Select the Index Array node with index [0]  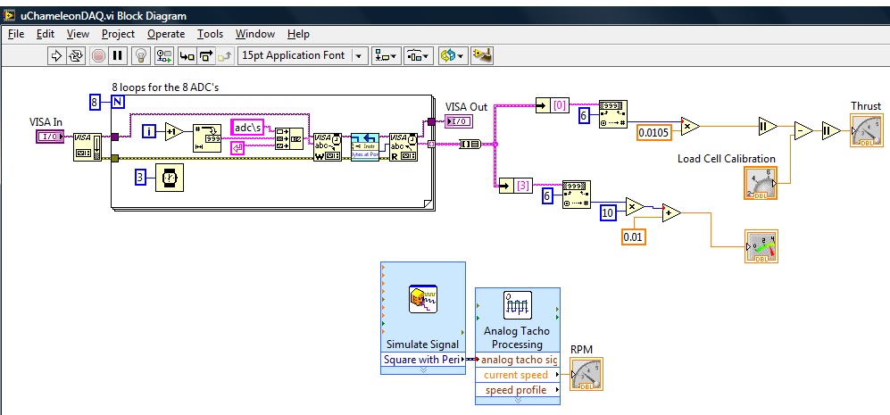553,105
